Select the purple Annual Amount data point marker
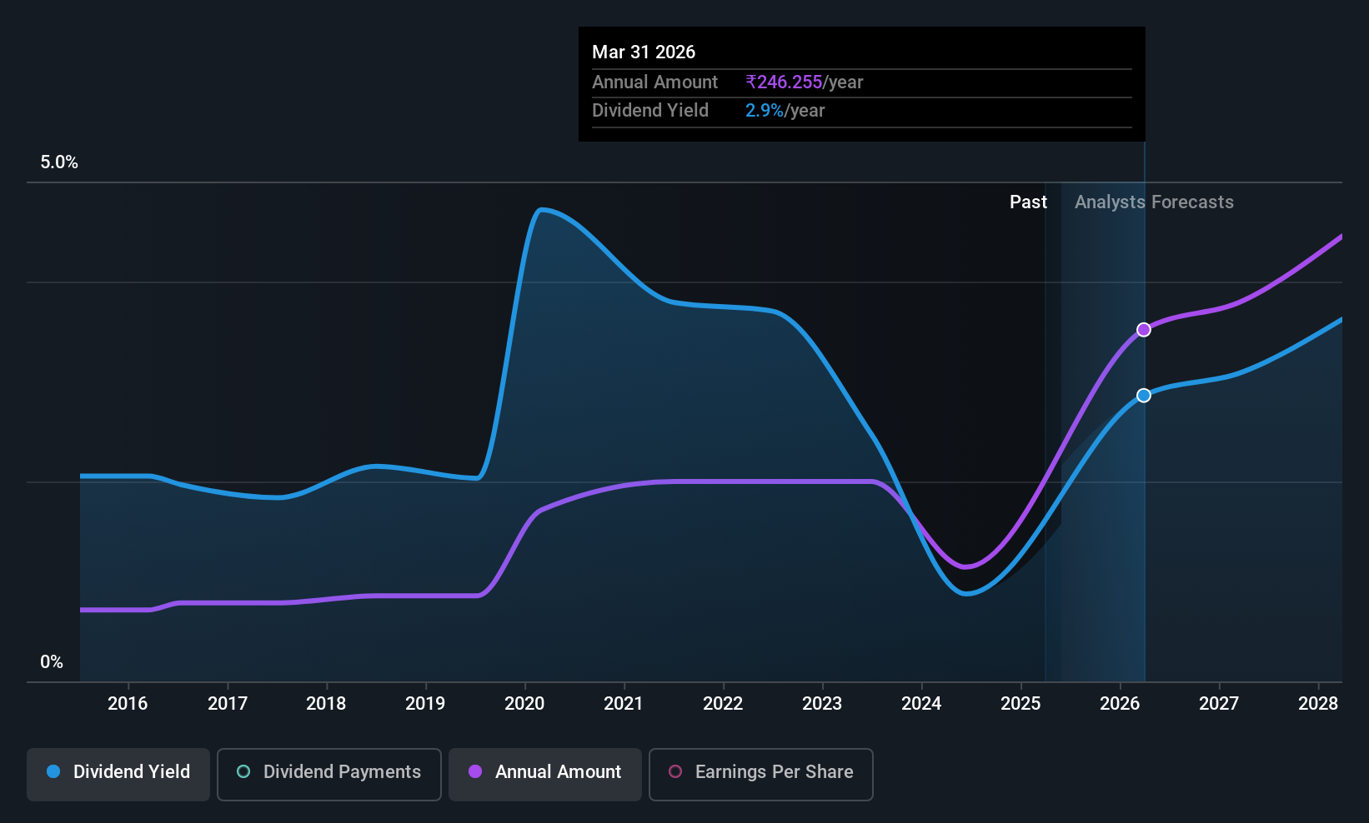The image size is (1369, 823). pos(1144,330)
